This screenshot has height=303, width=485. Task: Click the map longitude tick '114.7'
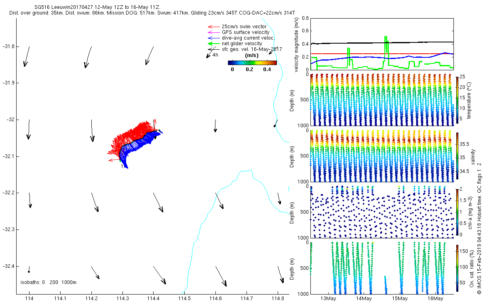(247, 298)
